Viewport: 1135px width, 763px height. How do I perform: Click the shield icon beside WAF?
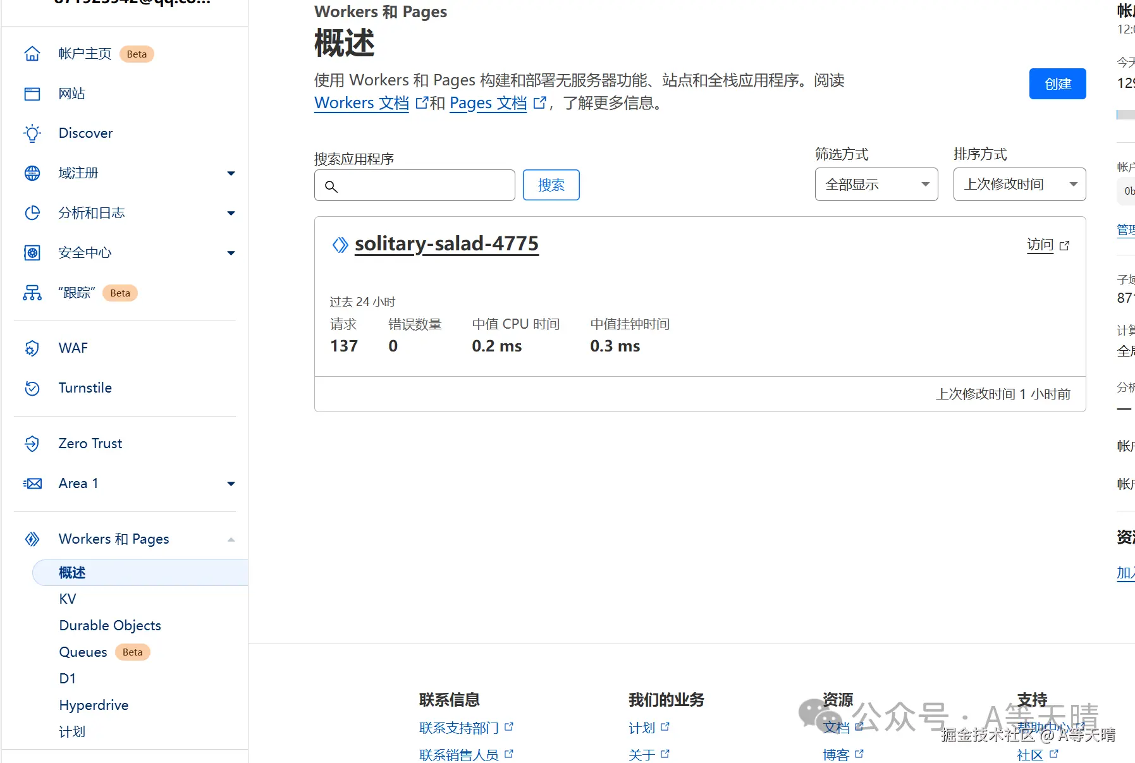pos(32,348)
